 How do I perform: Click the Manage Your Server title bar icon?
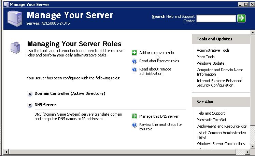[6, 4]
